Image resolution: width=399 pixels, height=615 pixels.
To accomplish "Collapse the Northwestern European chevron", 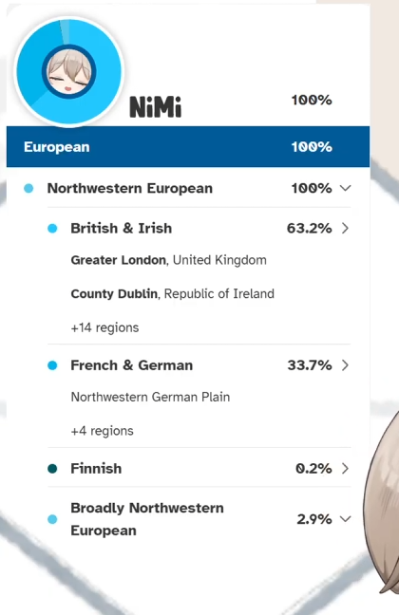I will point(345,188).
